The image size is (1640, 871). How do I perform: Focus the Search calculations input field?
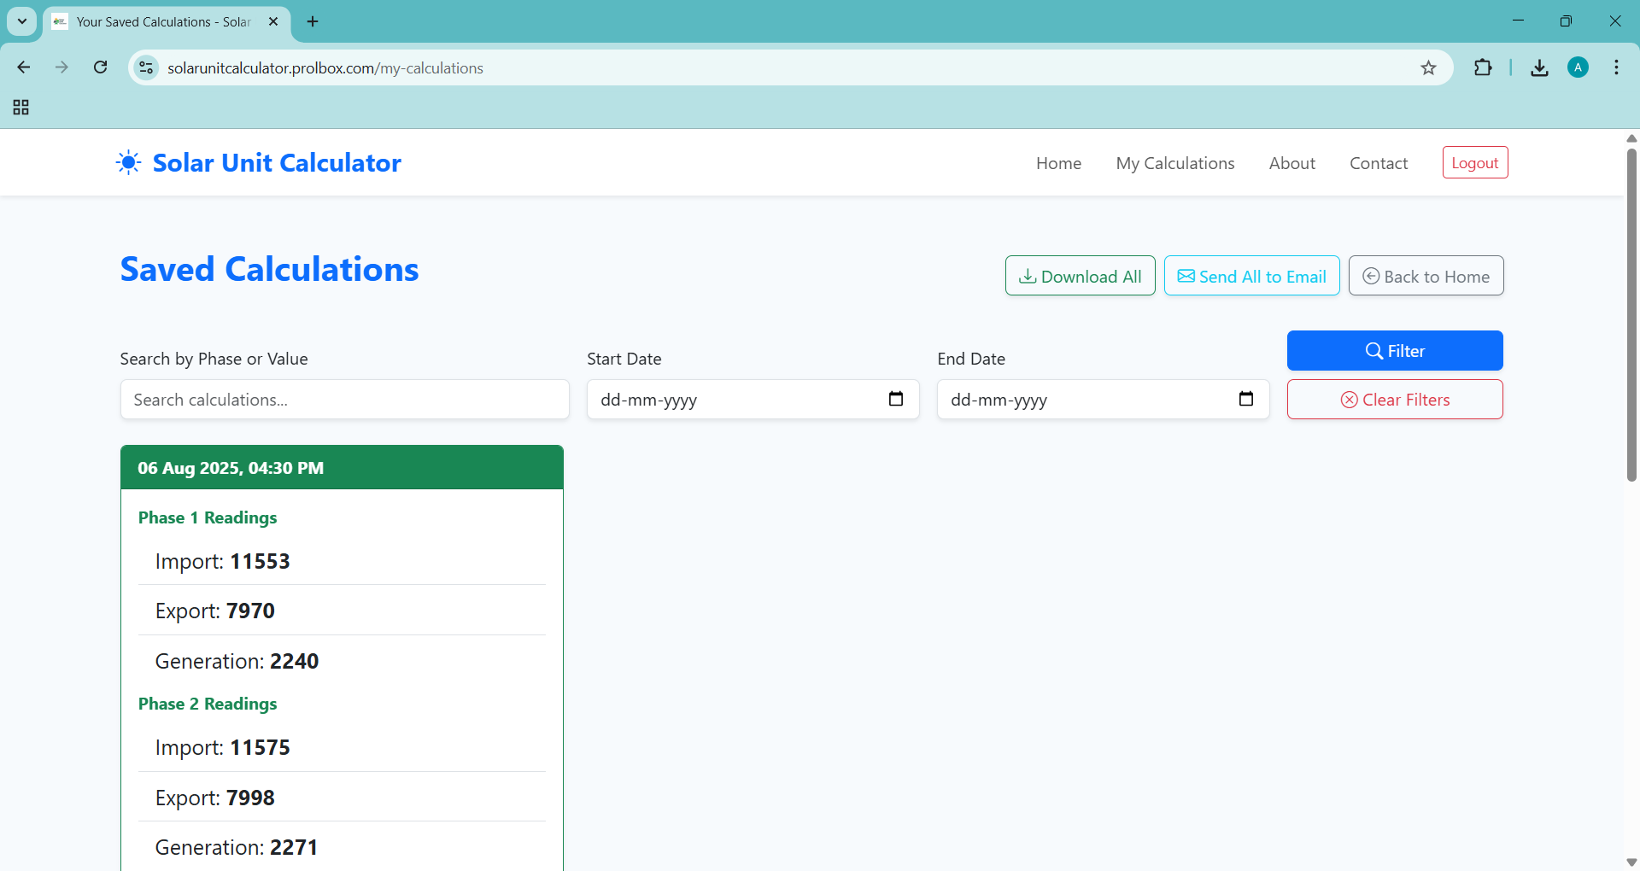coord(344,400)
